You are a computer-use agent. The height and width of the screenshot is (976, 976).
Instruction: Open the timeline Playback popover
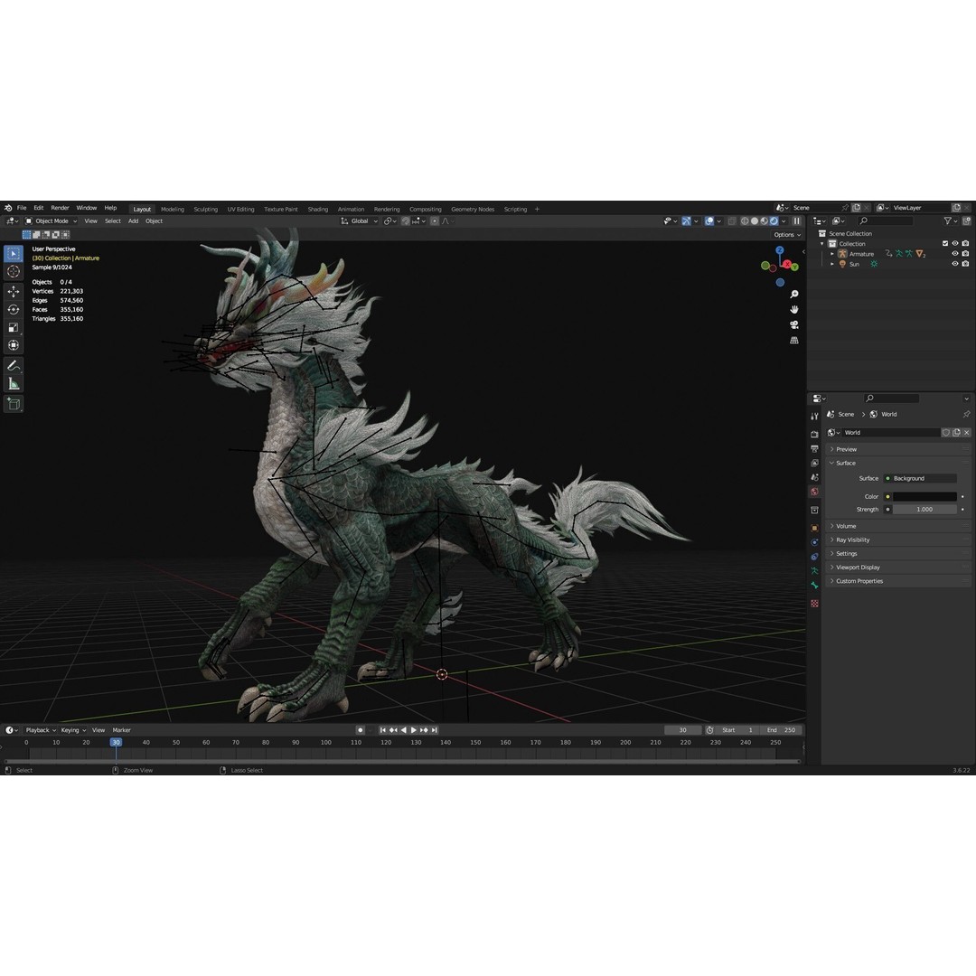point(41,730)
